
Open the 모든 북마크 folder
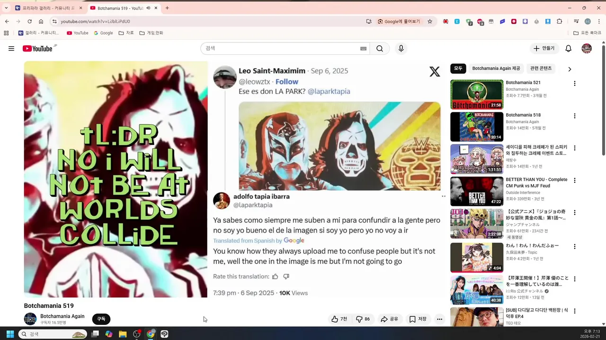click(x=588, y=33)
